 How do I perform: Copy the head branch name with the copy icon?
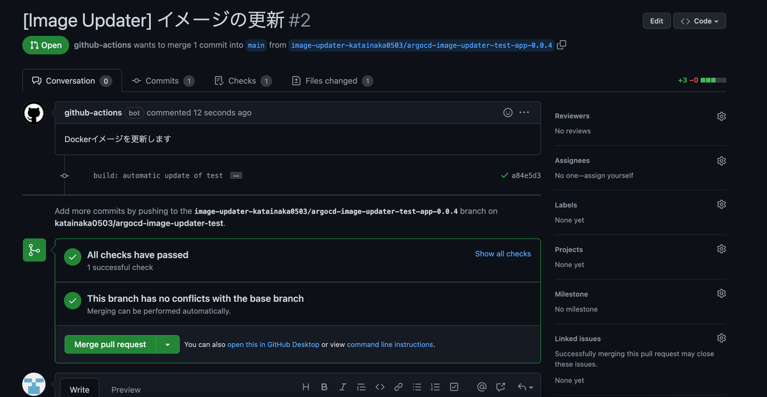point(561,45)
